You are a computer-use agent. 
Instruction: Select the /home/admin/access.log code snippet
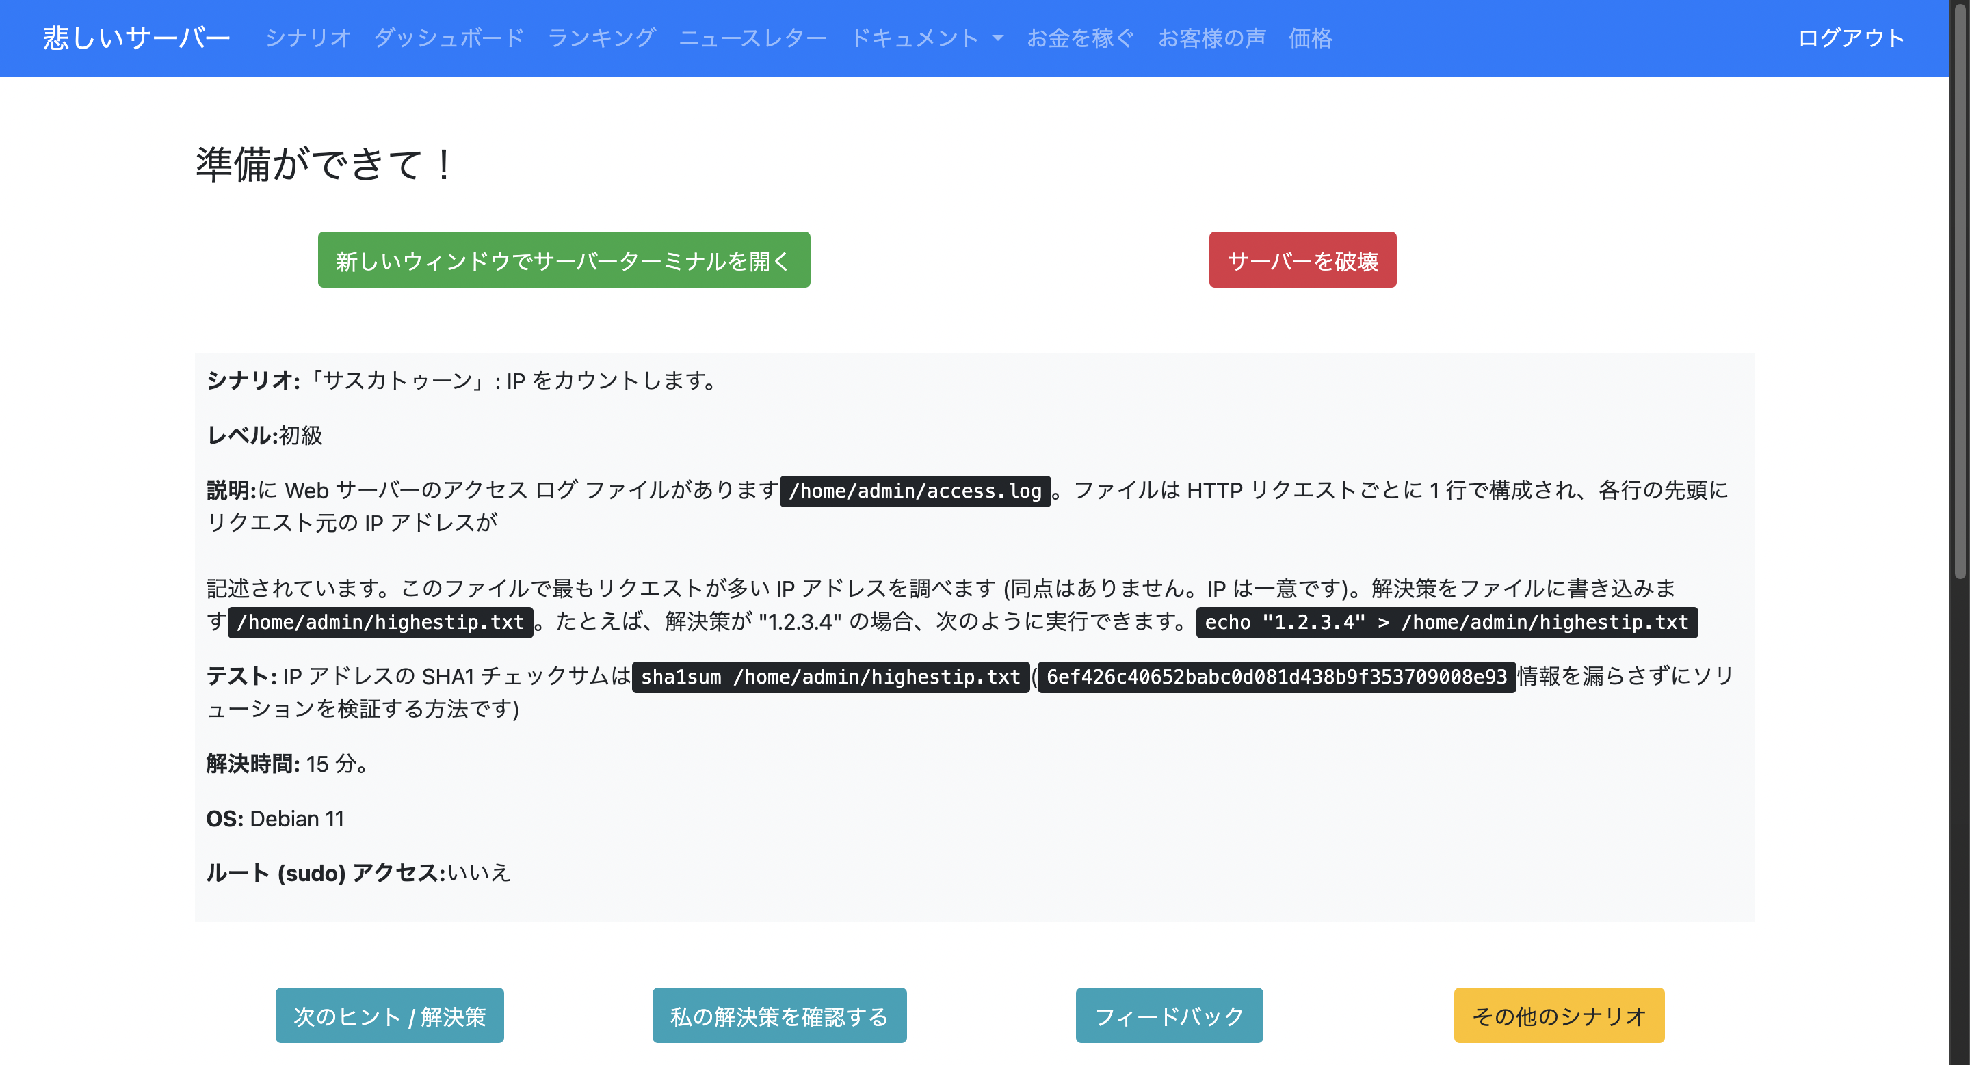[915, 491]
